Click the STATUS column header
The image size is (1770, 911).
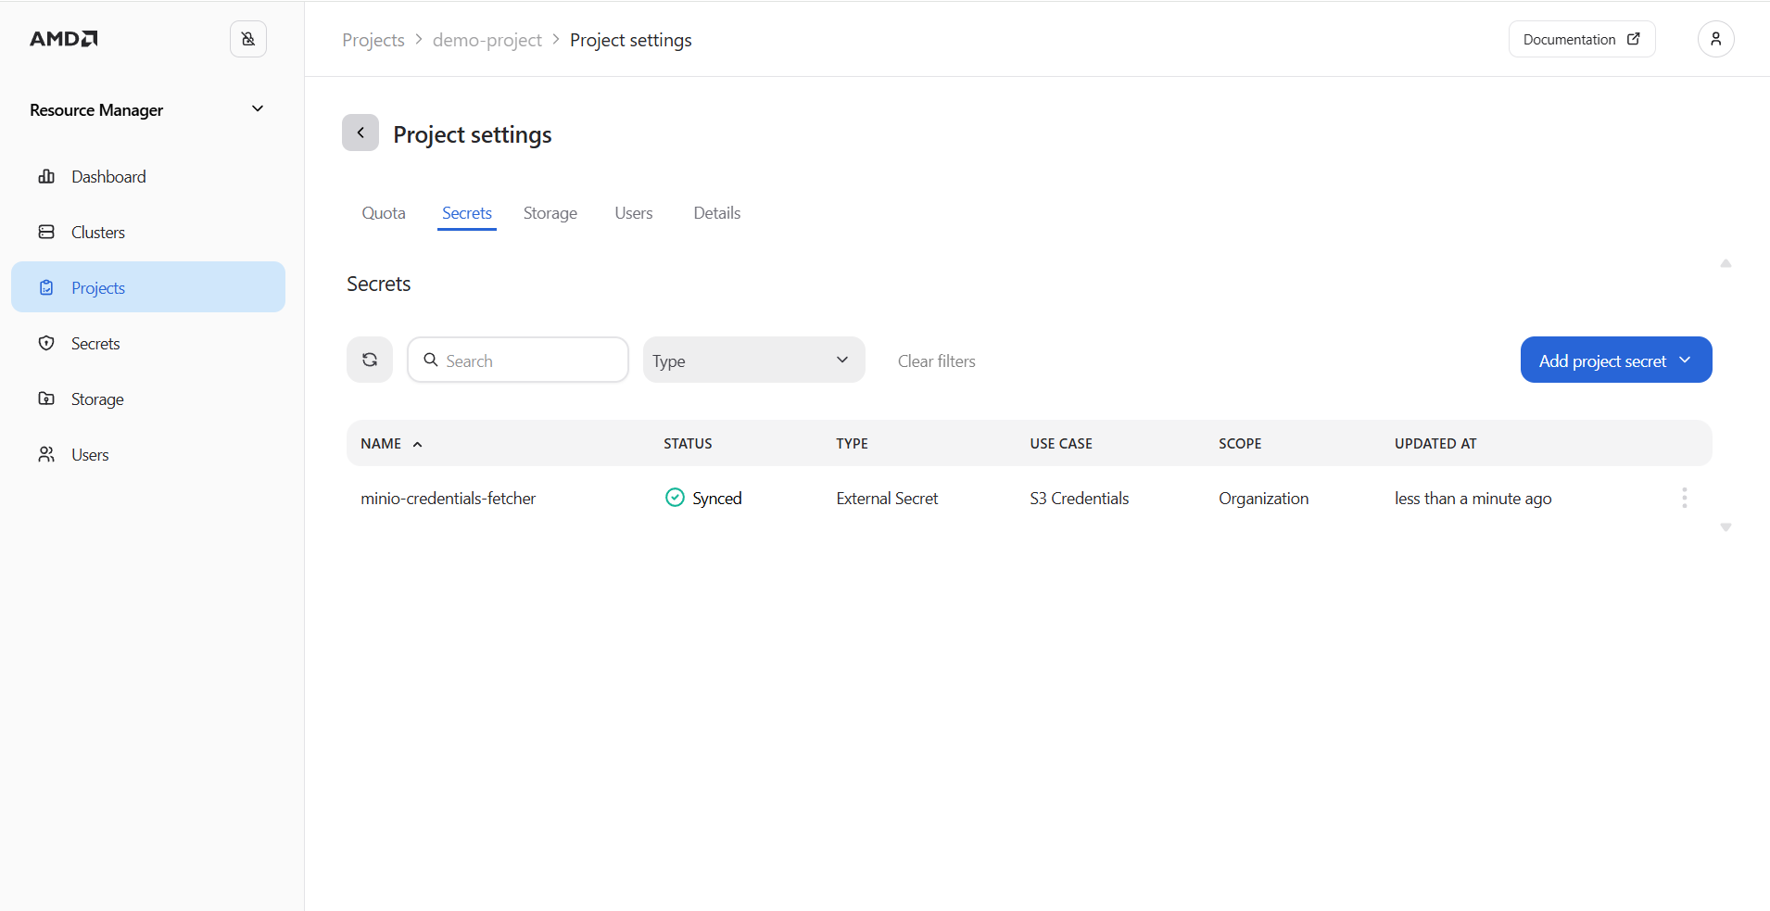pyautogui.click(x=688, y=444)
